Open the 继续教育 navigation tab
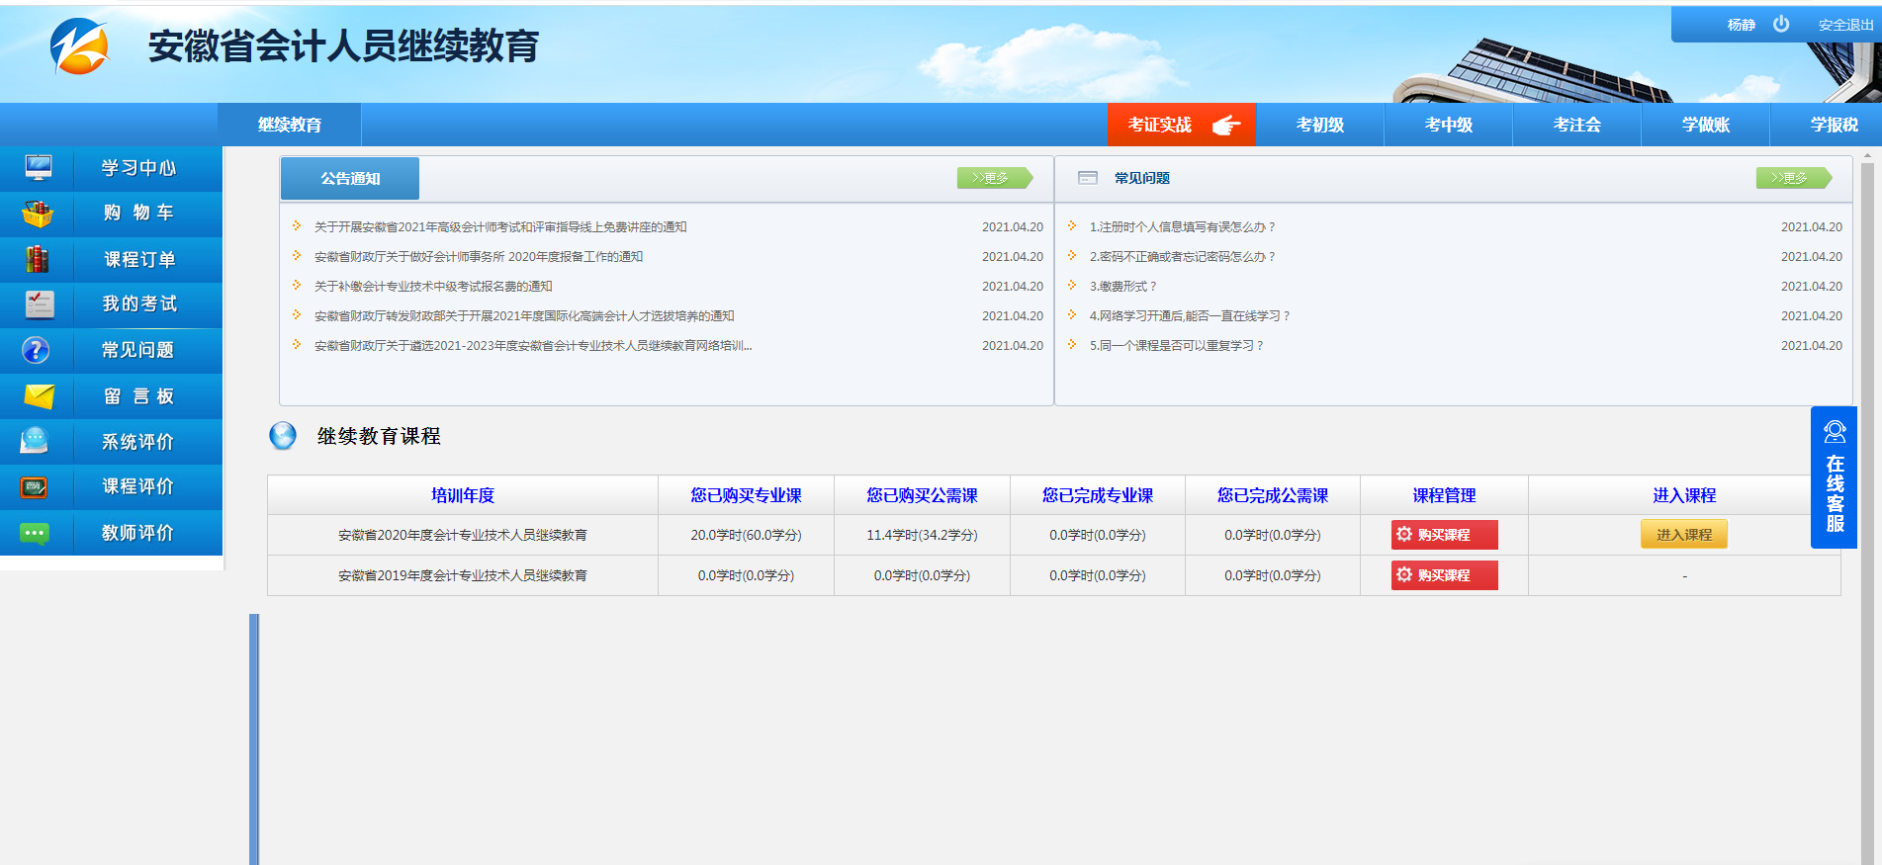The width and height of the screenshot is (1882, 865). (x=289, y=125)
